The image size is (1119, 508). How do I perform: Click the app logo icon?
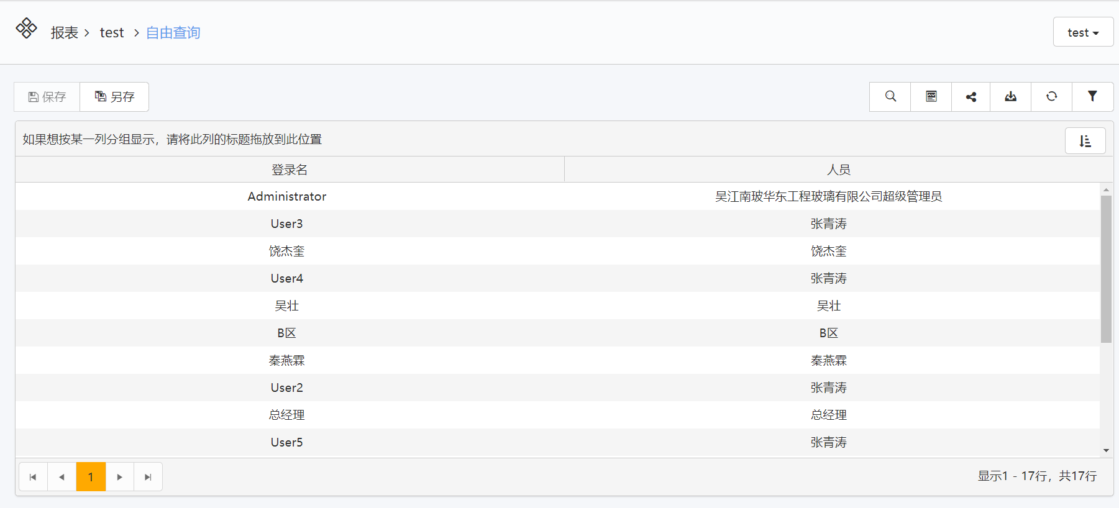[26, 29]
